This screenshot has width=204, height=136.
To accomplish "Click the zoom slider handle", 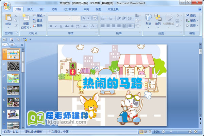I will 171,132.
